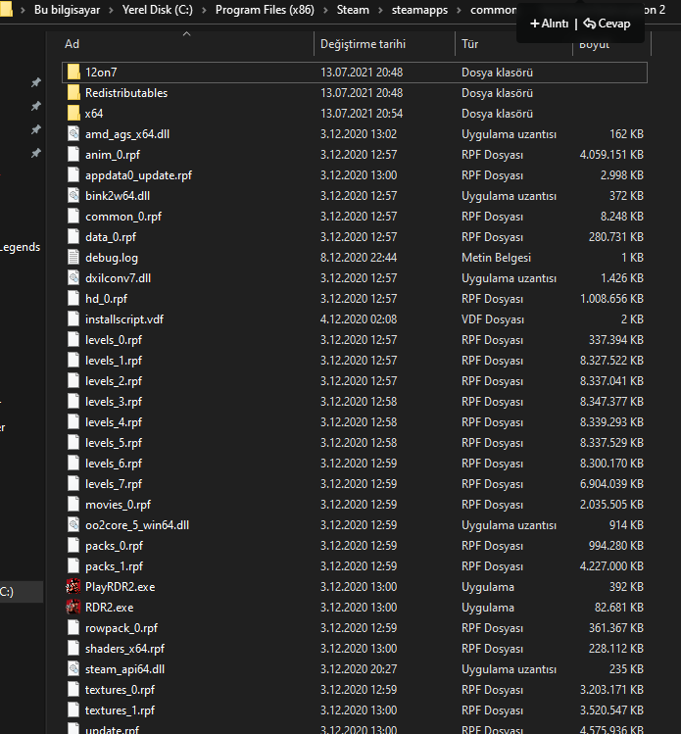681x734 pixels.
Task: Click the rowpack_0.rpf file icon
Action: click(x=73, y=628)
